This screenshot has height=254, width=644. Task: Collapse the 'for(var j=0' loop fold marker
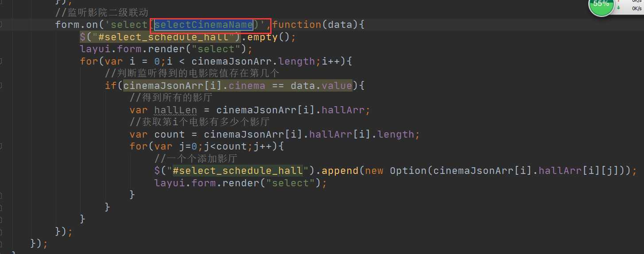click(x=1, y=146)
